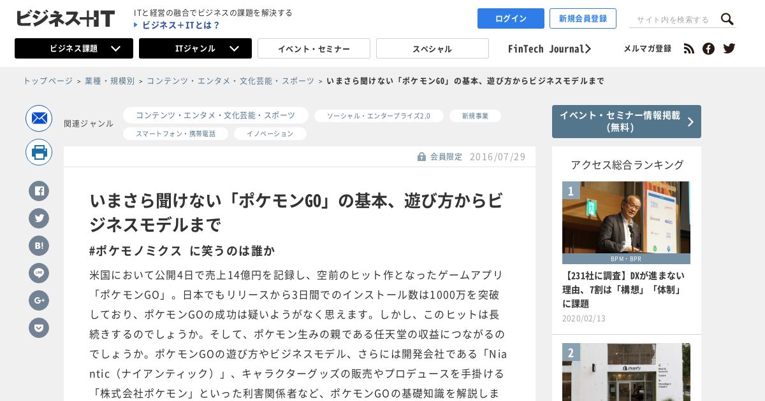The image size is (765, 401).
Task: Click the 会員限定 lock icon
Action: (x=421, y=157)
